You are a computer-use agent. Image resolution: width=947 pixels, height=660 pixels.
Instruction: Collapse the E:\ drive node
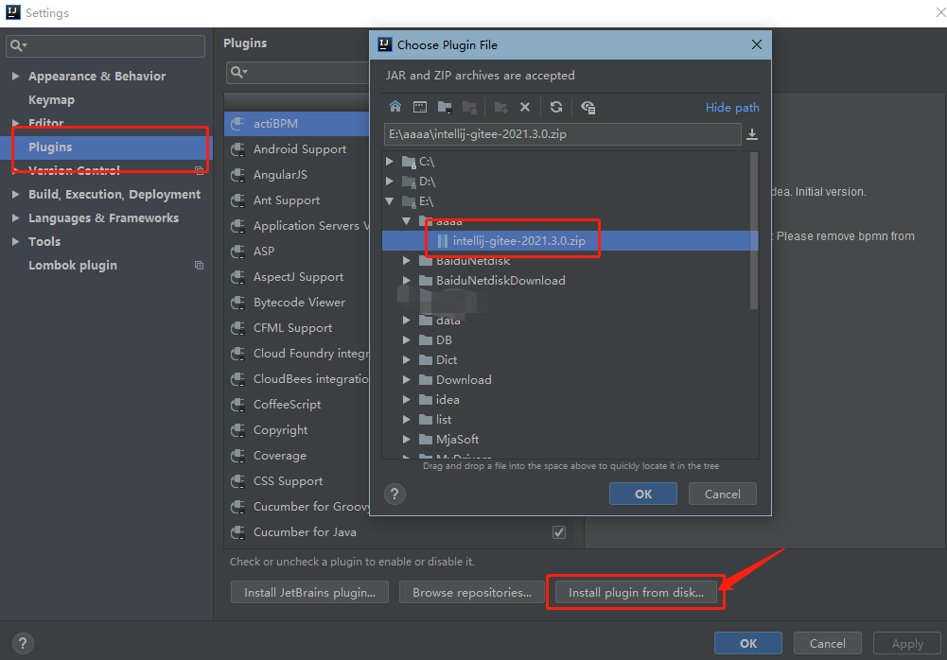(390, 201)
